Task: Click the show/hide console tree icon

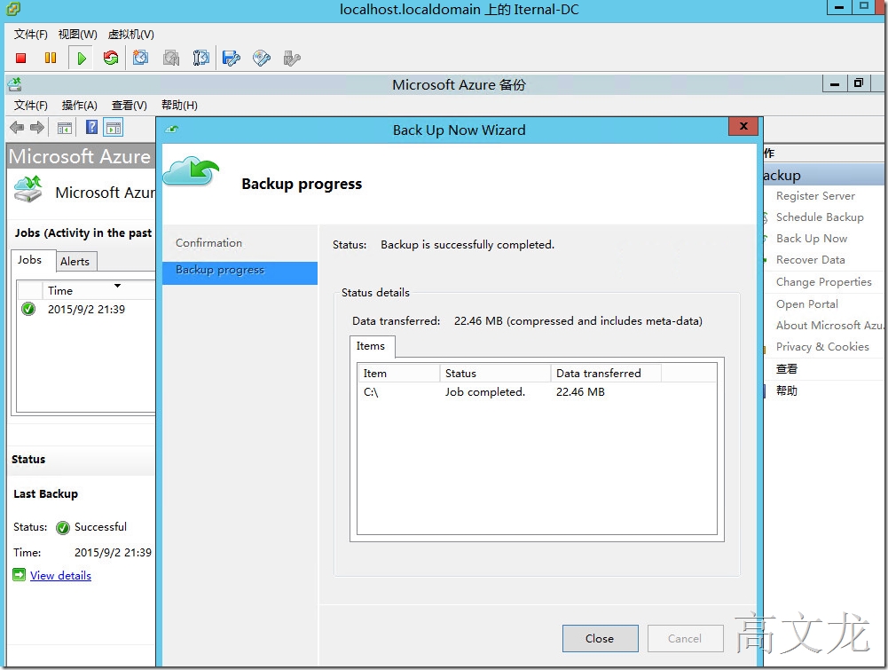Action: 65,128
